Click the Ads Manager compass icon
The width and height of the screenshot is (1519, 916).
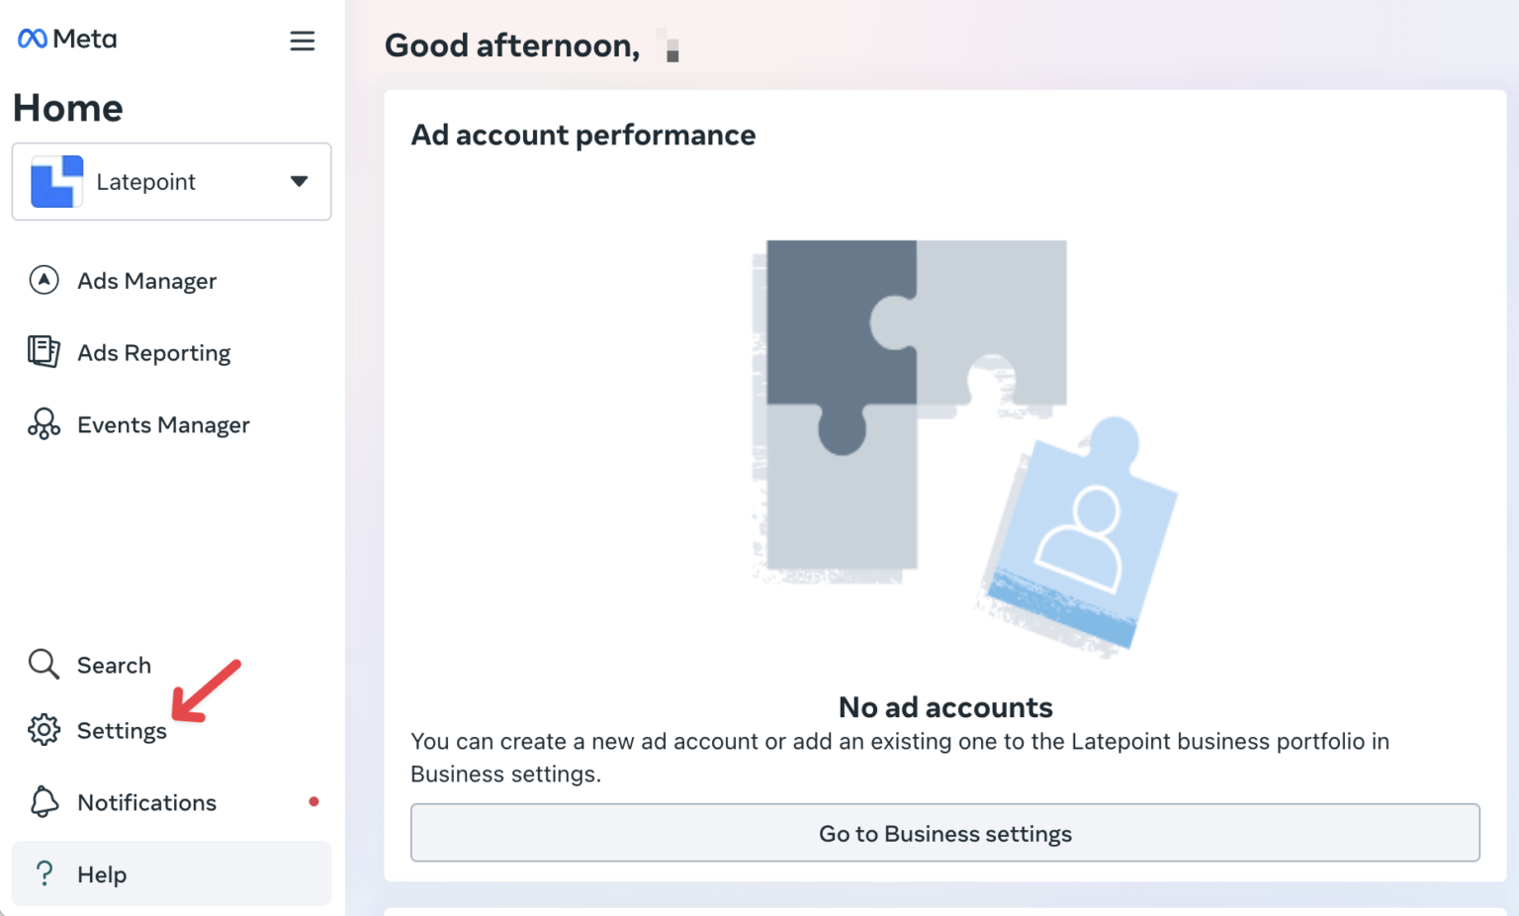[44, 281]
